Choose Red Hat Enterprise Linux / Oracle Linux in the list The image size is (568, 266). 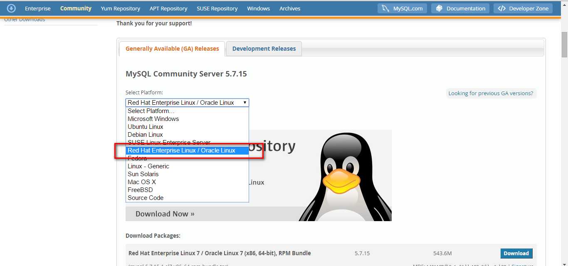[x=187, y=150]
